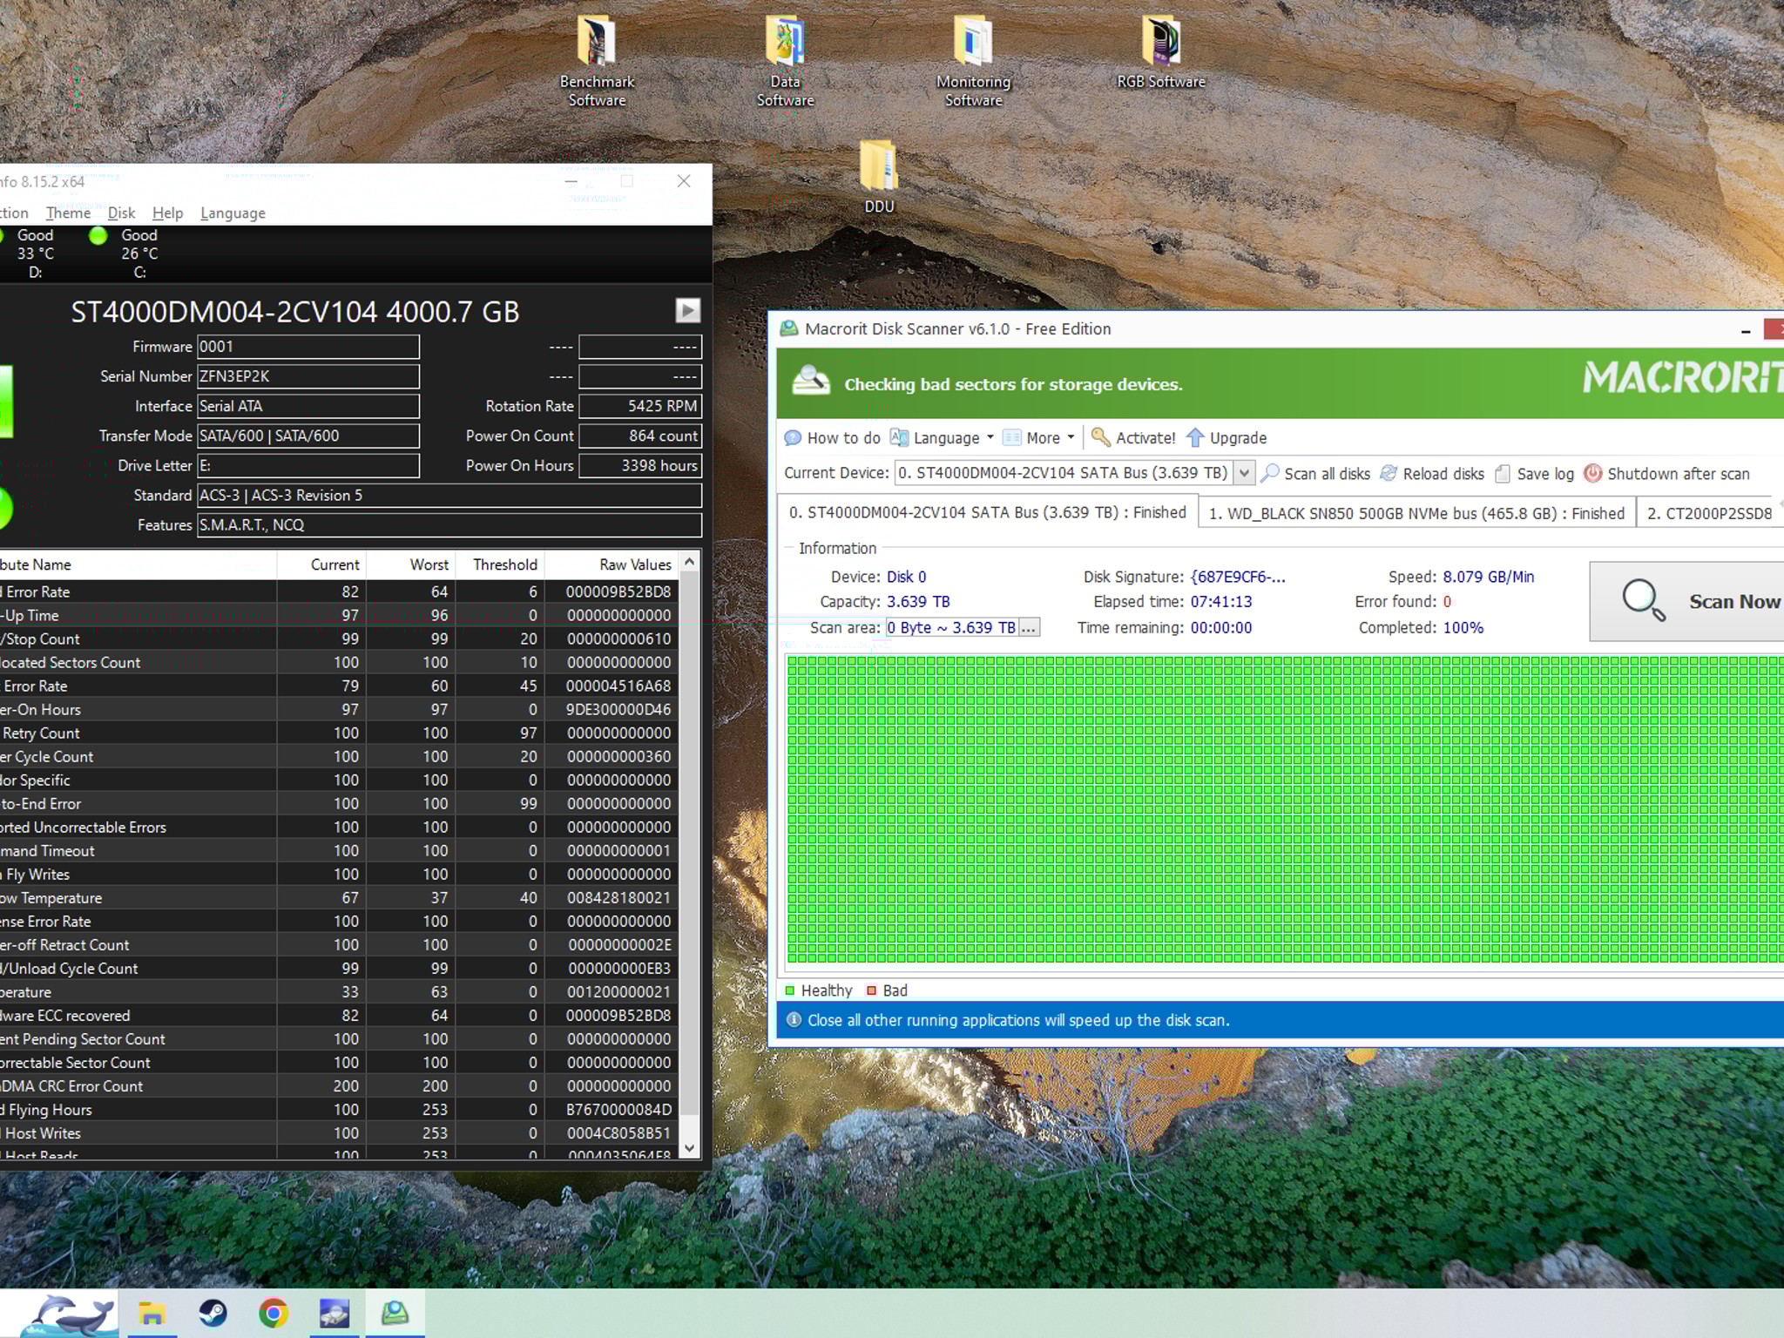1784x1338 pixels.
Task: Click the Activate! link
Action: point(1145,437)
